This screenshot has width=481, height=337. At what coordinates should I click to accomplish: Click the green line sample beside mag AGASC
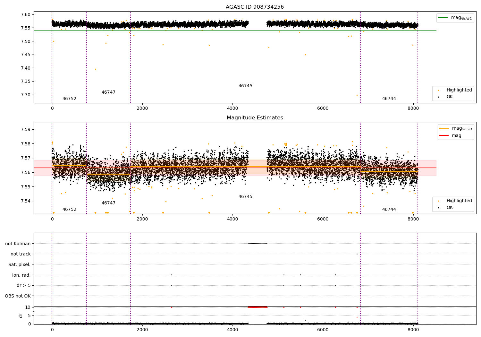pos(443,18)
